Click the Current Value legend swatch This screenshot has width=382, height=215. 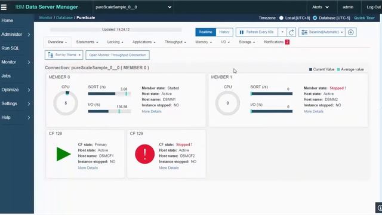[310, 69]
